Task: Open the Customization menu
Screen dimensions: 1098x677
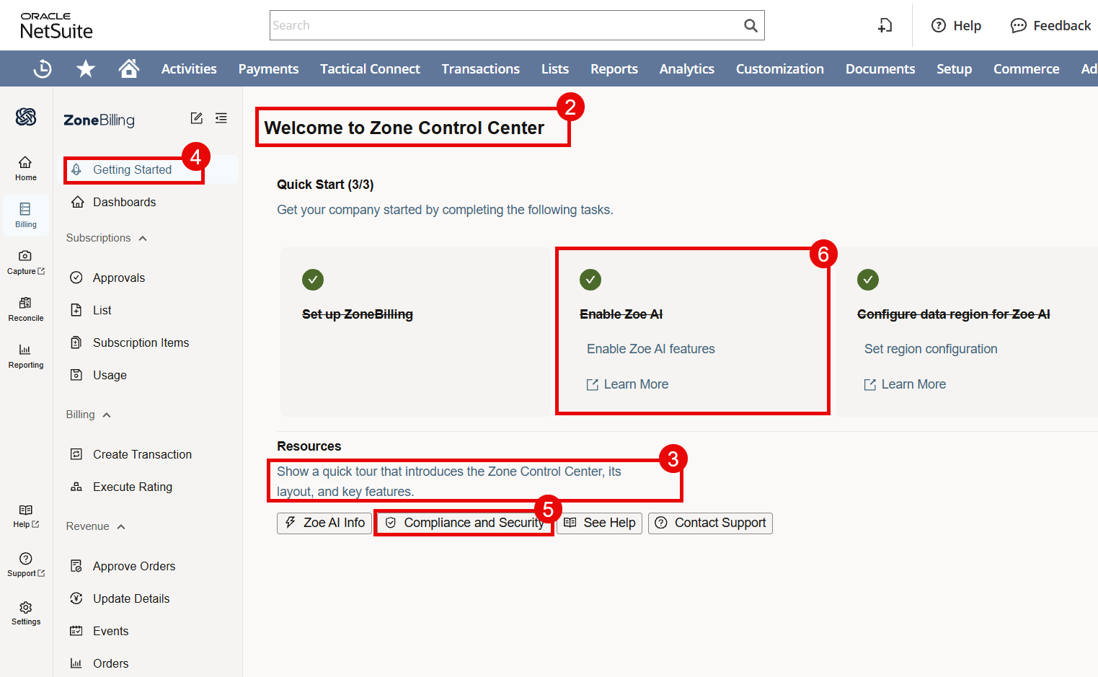Action: pos(780,68)
